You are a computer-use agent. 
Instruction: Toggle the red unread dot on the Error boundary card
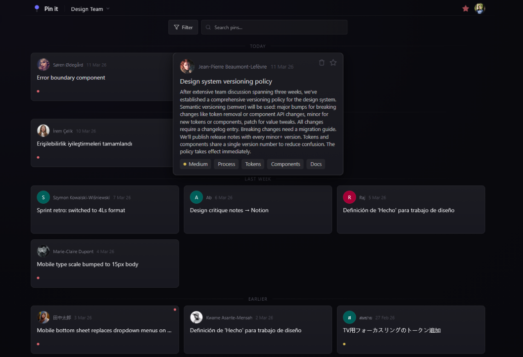tap(38, 91)
